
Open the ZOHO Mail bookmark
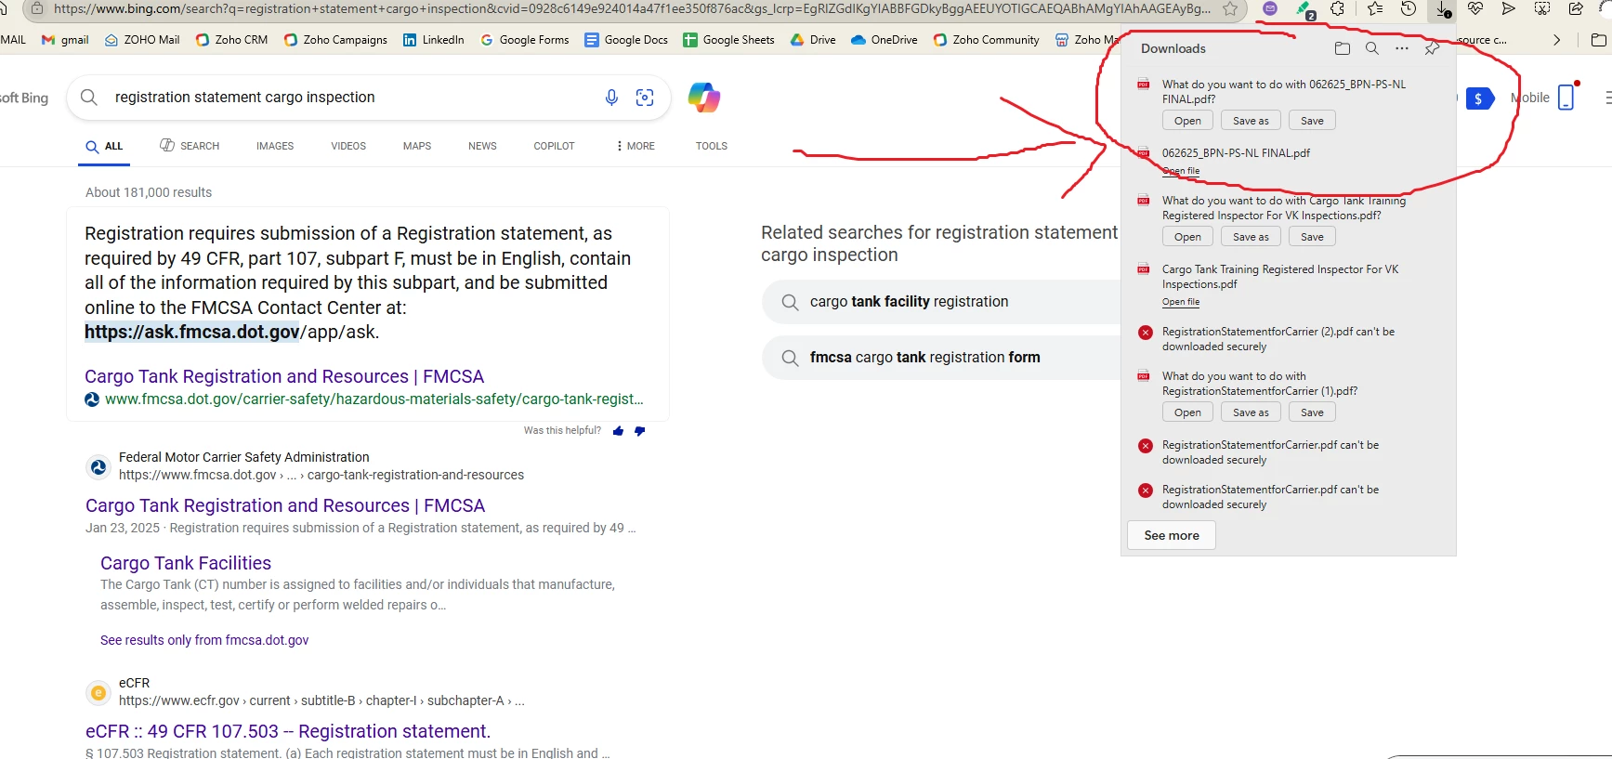(142, 40)
